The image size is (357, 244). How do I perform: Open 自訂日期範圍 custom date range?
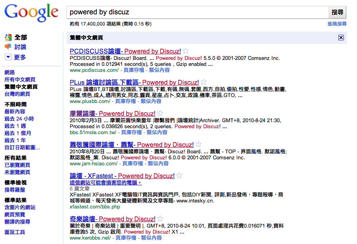(22, 147)
